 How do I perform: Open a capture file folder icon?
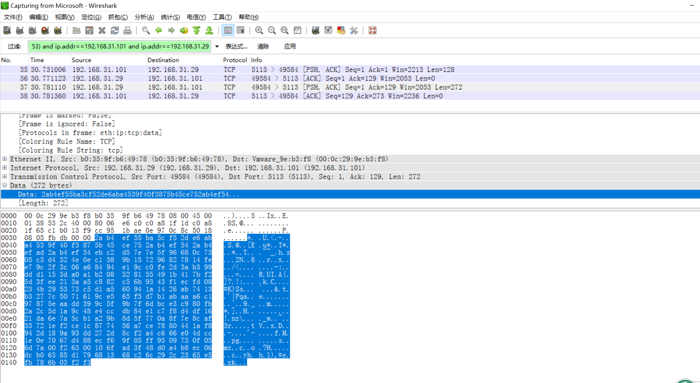[x=77, y=30]
